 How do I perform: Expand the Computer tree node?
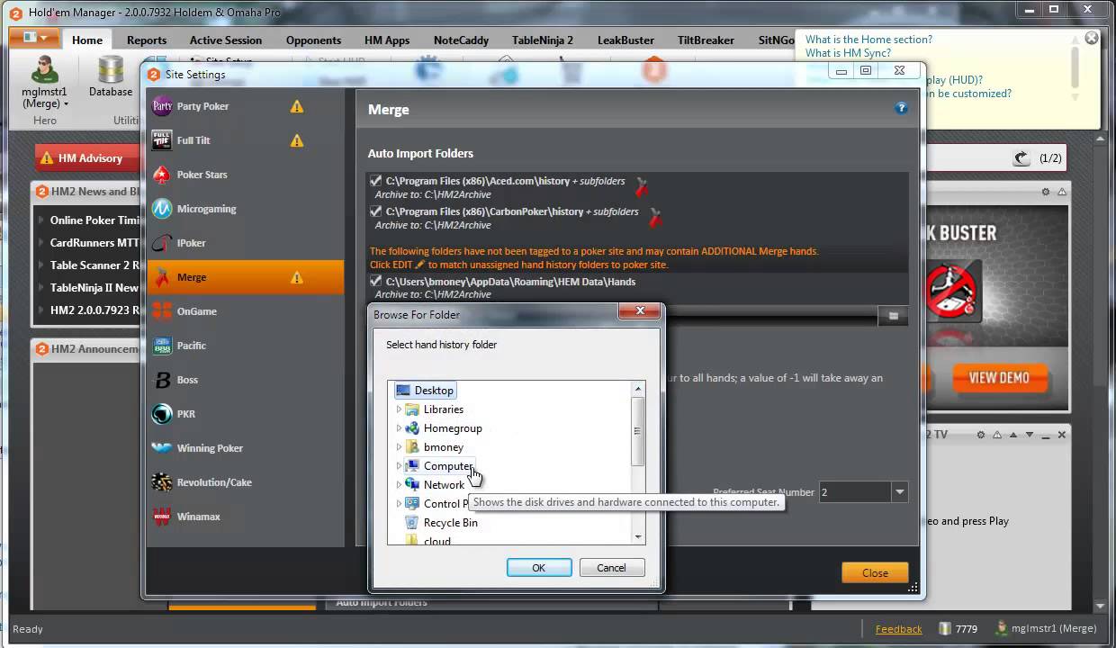pos(399,466)
